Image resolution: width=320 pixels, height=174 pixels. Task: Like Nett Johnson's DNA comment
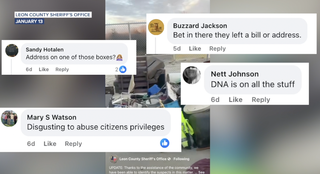pos(235,100)
